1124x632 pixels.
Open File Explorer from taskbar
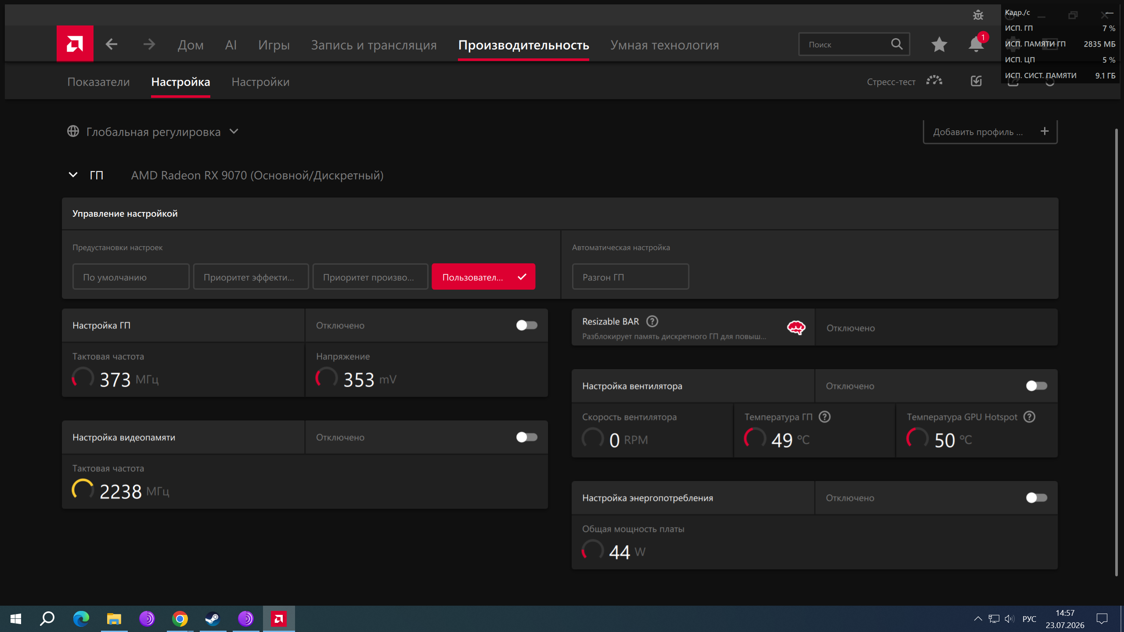[x=114, y=619]
